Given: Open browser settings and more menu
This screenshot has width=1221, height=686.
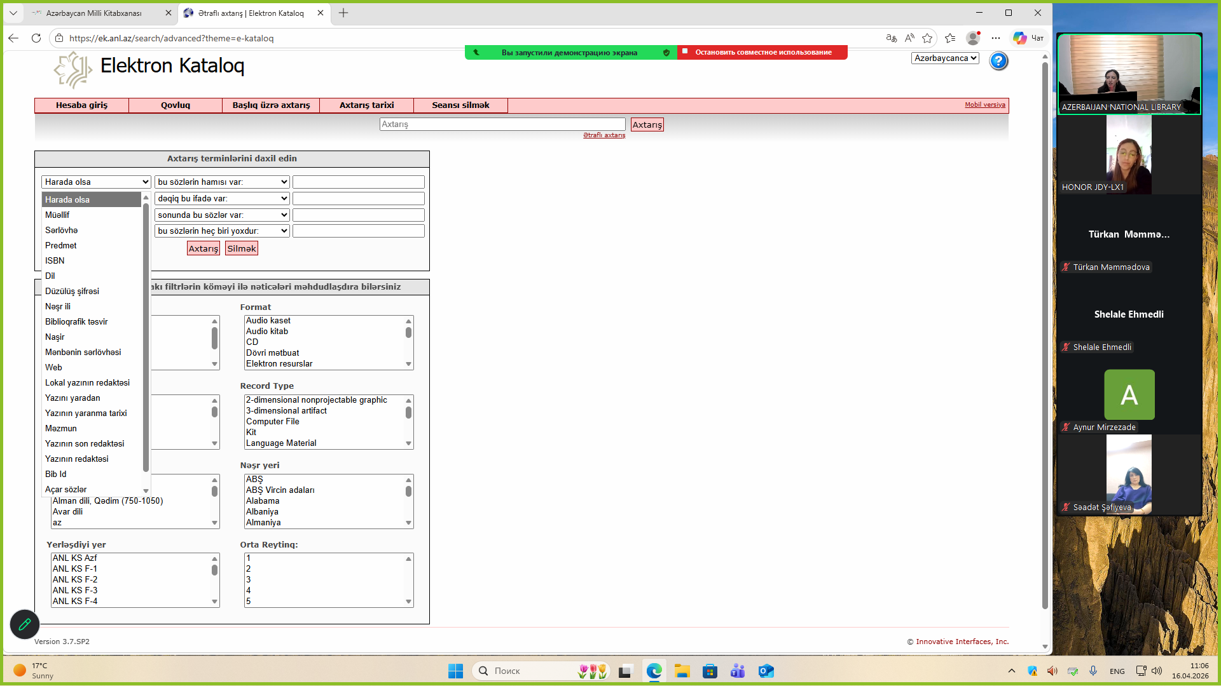Looking at the screenshot, I should pos(996,38).
